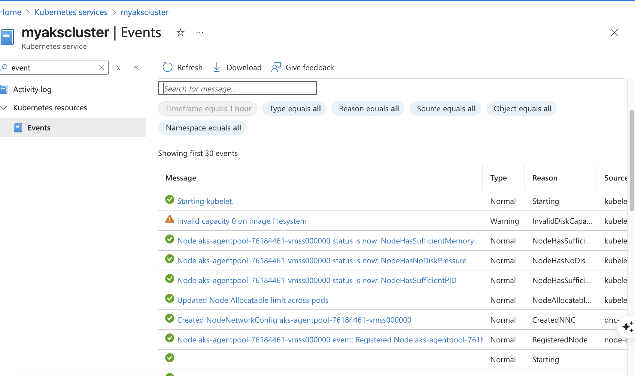Viewport: 635px width, 376px height.
Task: Collapse sidebar with double chevron icon
Action: pyautogui.click(x=136, y=68)
